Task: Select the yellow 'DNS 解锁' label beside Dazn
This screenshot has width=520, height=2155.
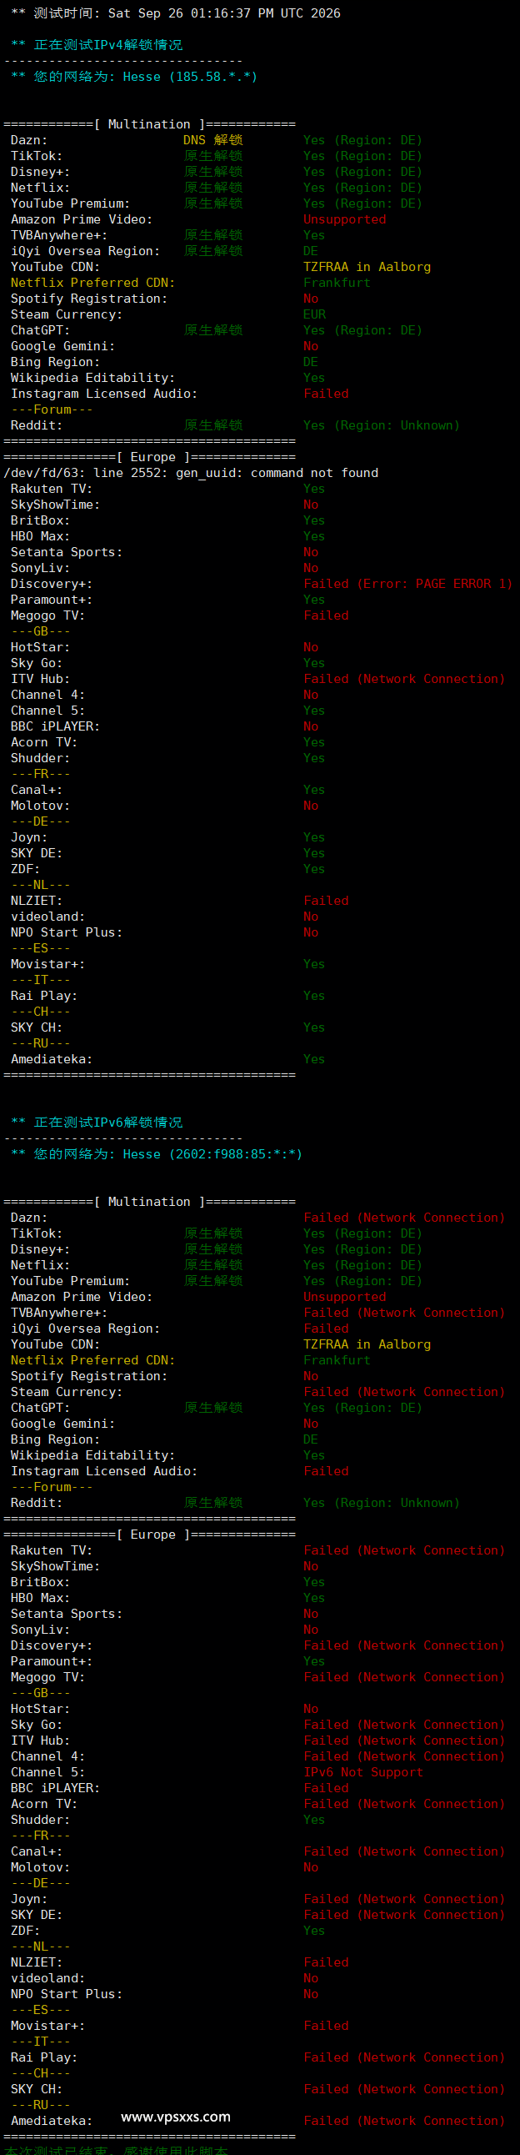Action: tap(213, 141)
